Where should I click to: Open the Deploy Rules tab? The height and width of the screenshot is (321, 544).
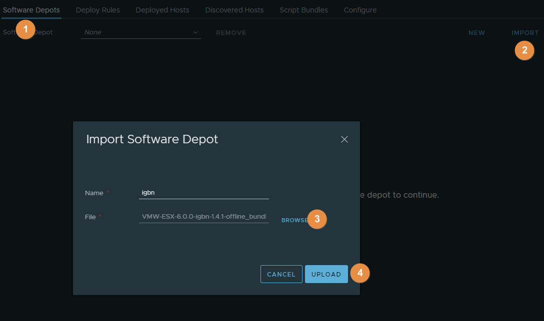coord(97,10)
